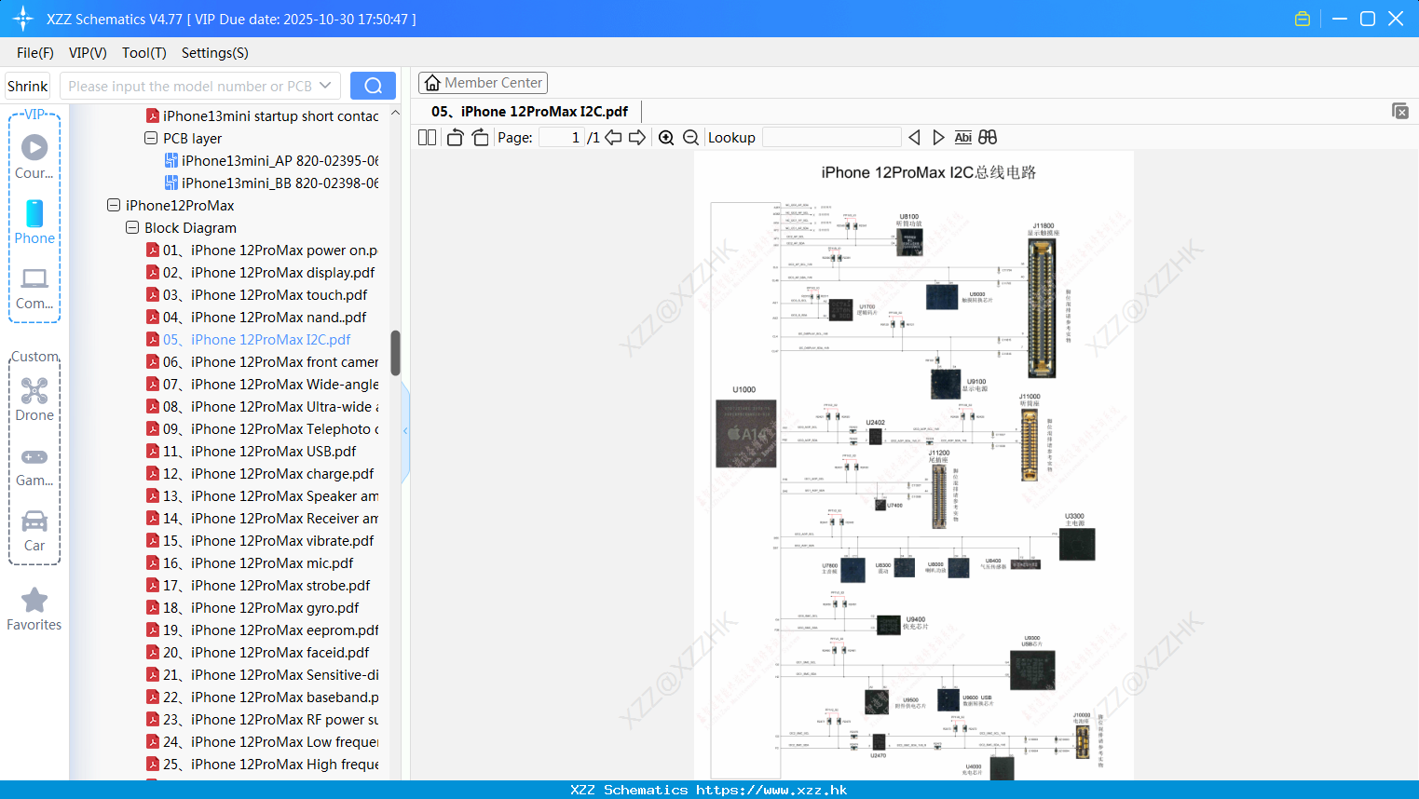
Task: Zoom out of the schematic
Action: pyautogui.click(x=690, y=137)
